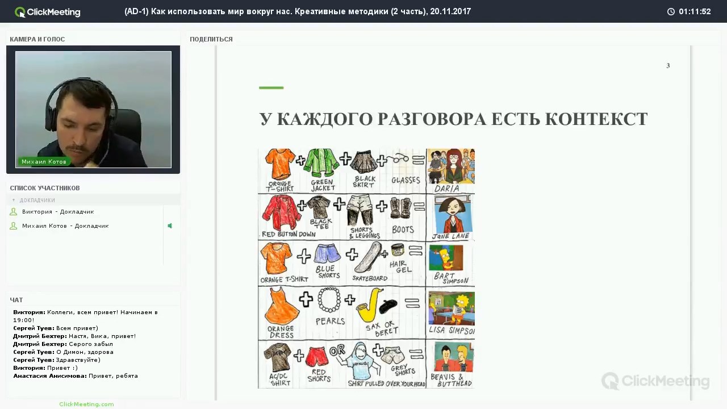Click chat message 'Серого забыл'
Image resolution: width=727 pixels, height=409 pixels.
point(63,344)
